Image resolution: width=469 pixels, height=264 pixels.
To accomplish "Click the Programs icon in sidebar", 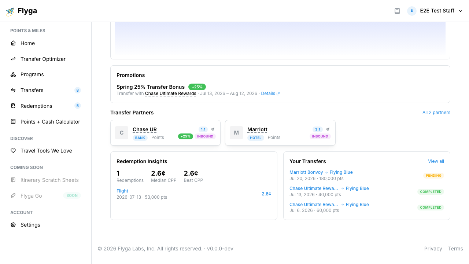I will coord(13,74).
